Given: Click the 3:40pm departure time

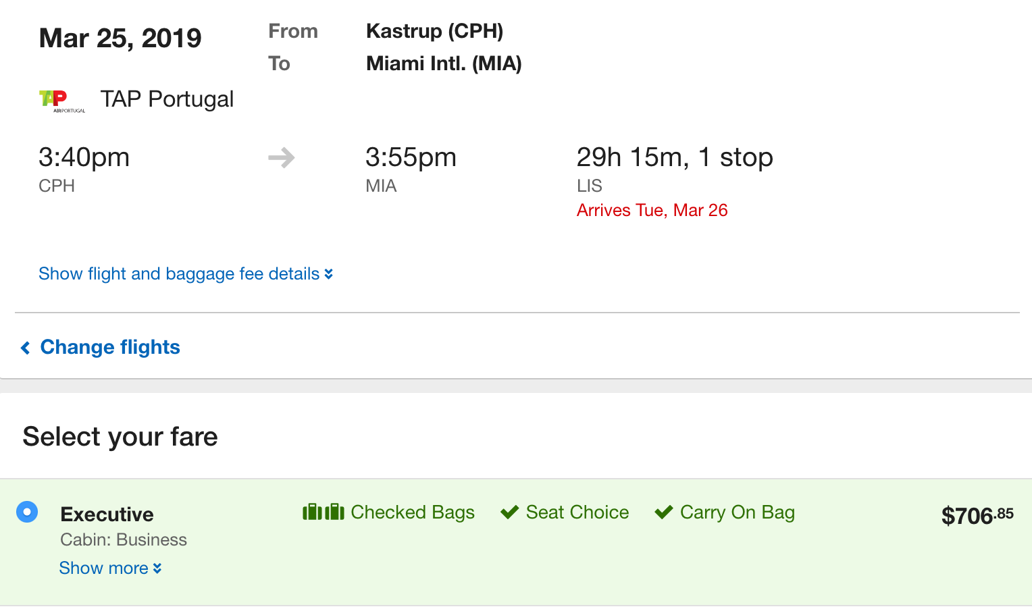Looking at the screenshot, I should coord(84,157).
